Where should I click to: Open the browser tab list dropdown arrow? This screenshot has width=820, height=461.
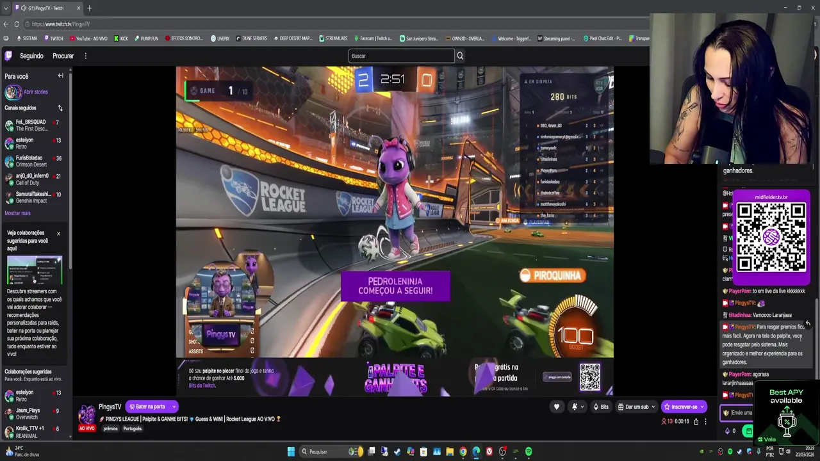(x=6, y=8)
